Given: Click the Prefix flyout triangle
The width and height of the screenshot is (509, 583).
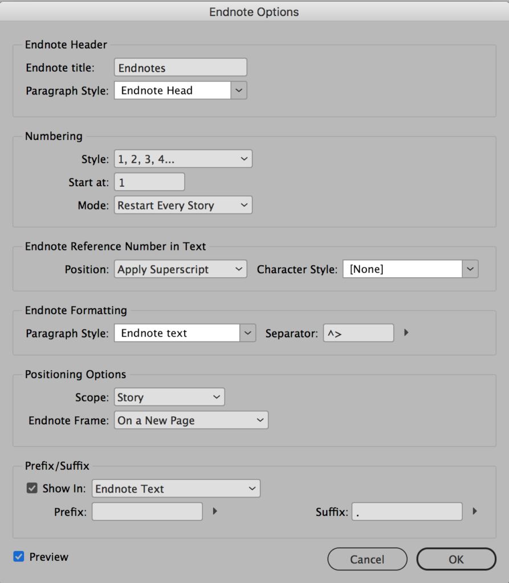Looking at the screenshot, I should tap(215, 511).
